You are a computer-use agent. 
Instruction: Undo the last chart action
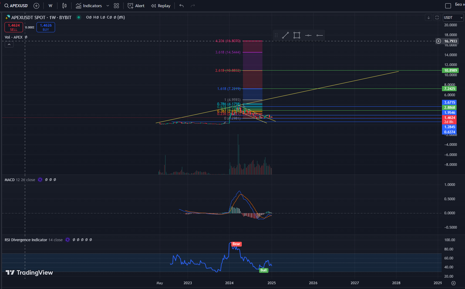(x=181, y=6)
